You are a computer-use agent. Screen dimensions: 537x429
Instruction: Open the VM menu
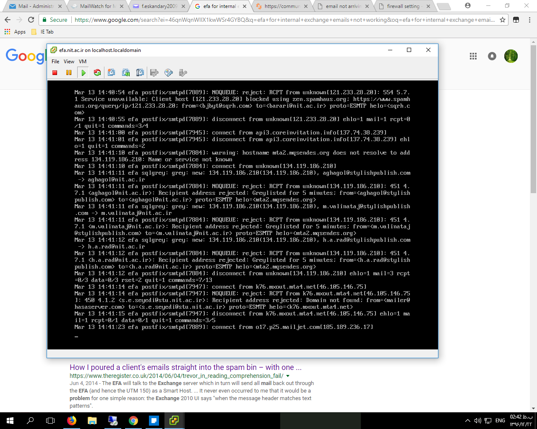[x=82, y=61]
